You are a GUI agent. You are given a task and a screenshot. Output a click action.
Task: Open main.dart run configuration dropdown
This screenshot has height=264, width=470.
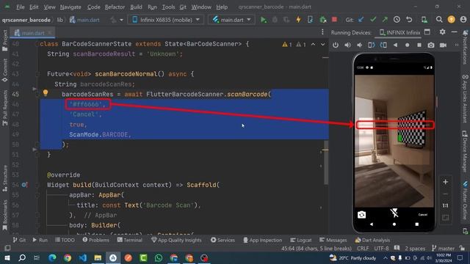tap(232, 20)
